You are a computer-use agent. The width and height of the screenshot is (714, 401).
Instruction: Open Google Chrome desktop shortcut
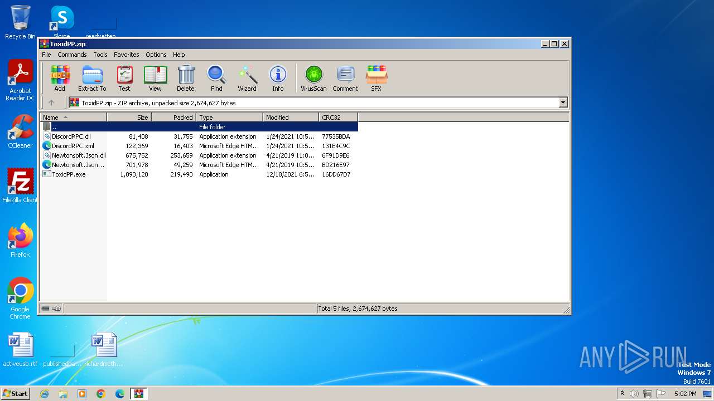[x=20, y=299]
